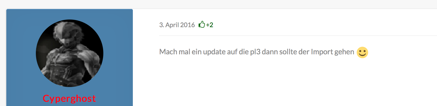Open Cyperghost's round avatar image
The width and height of the screenshot is (437, 106).
tap(70, 53)
